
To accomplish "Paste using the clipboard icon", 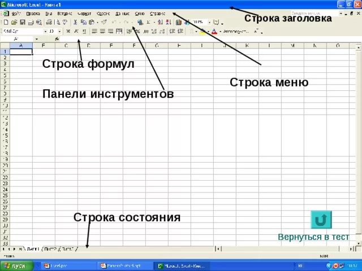I will point(92,23).
